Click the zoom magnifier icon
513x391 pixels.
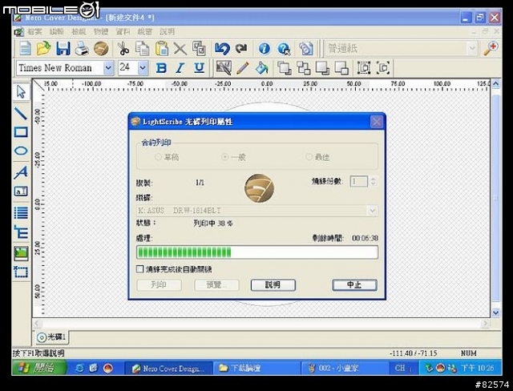491,48
